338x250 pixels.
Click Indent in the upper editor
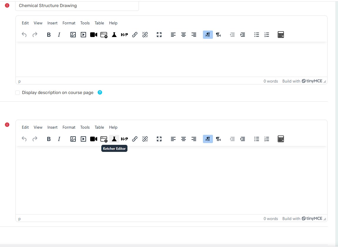(x=243, y=35)
